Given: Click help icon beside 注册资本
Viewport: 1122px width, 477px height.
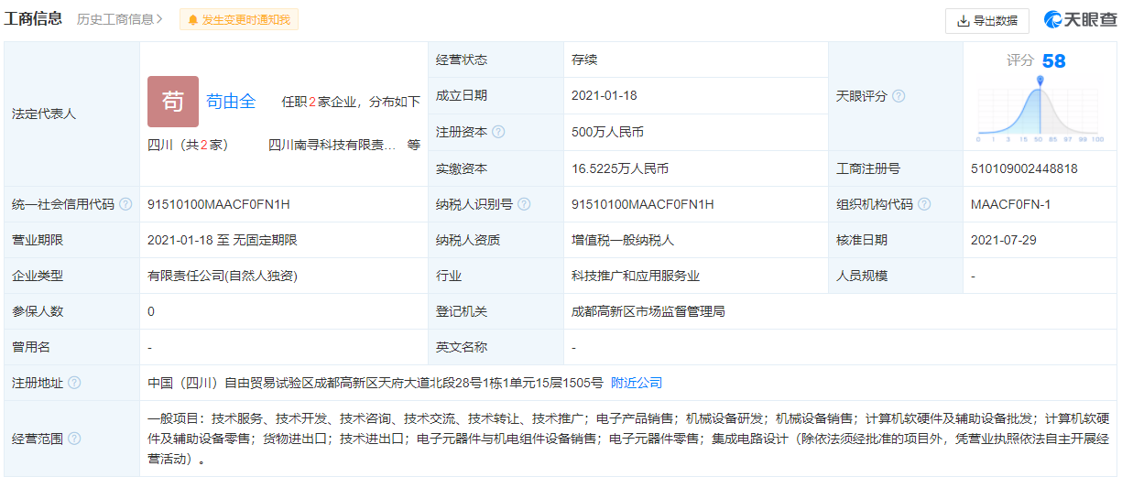Looking at the screenshot, I should tap(498, 132).
